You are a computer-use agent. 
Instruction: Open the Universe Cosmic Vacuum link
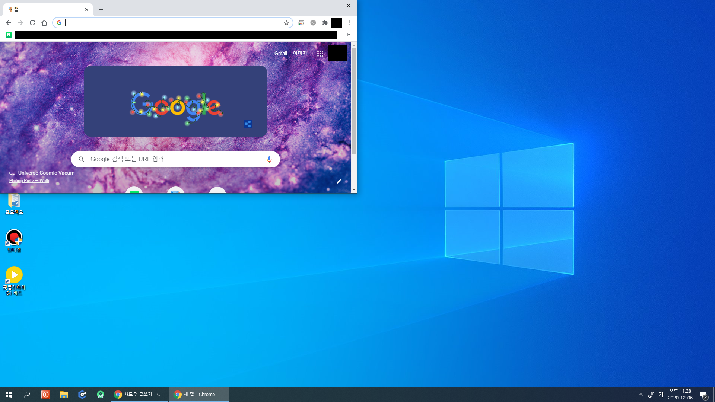[46, 173]
